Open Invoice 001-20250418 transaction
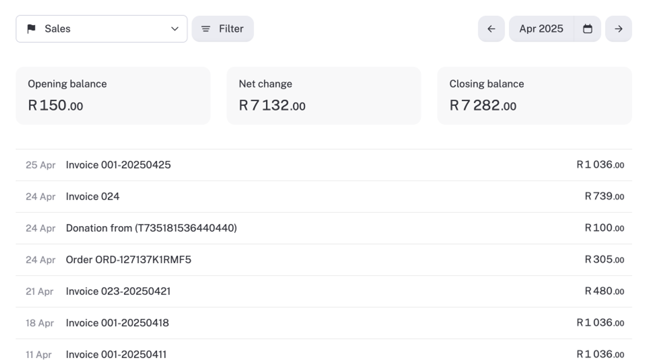Viewport: 646px width, 363px height. pyautogui.click(x=117, y=323)
